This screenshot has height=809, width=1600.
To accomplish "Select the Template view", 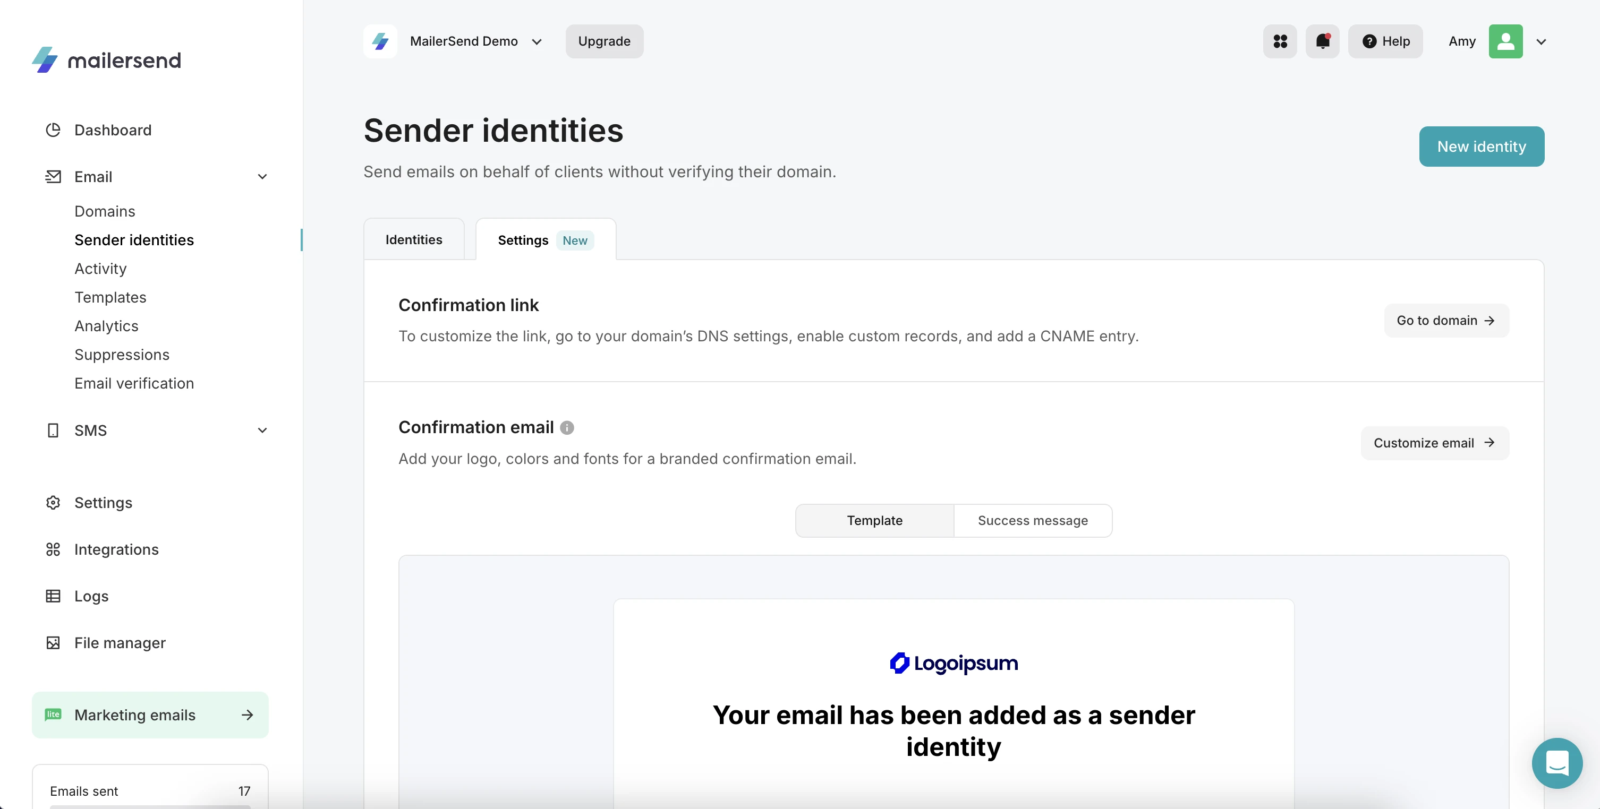I will (874, 520).
